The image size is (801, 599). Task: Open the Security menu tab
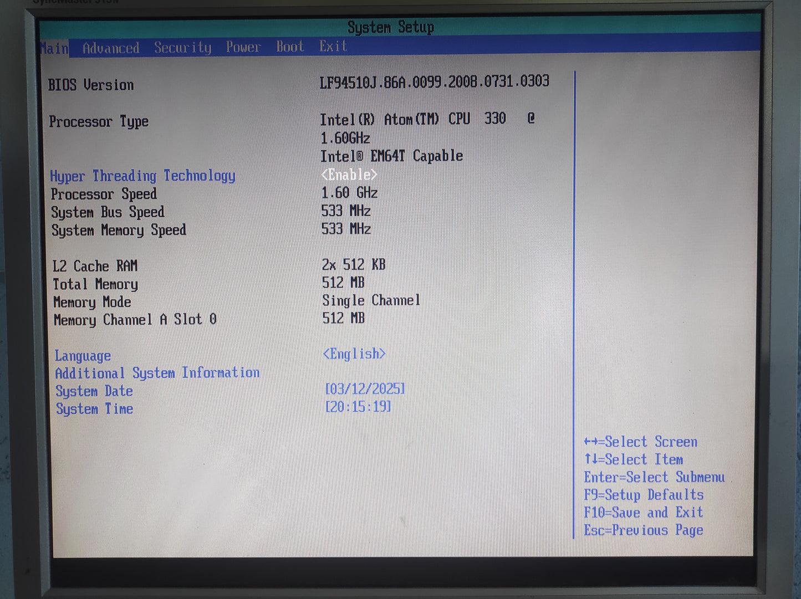click(182, 48)
